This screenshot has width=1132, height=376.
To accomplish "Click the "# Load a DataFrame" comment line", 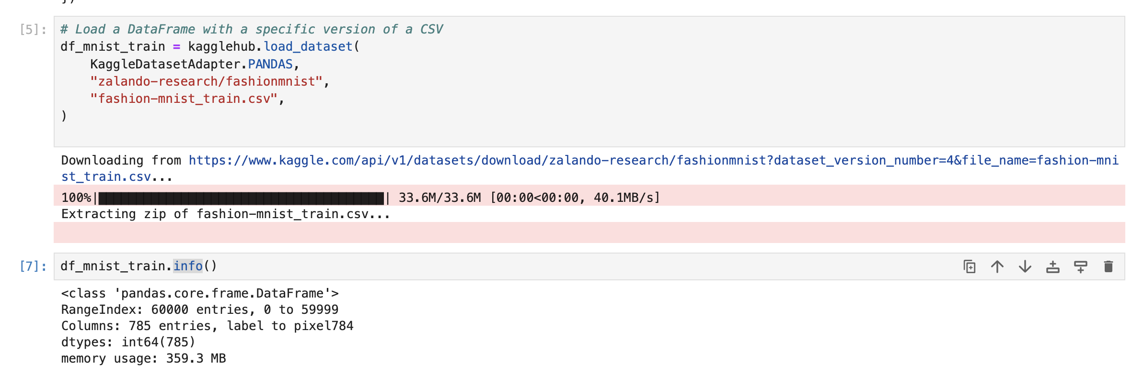I will click(x=251, y=29).
